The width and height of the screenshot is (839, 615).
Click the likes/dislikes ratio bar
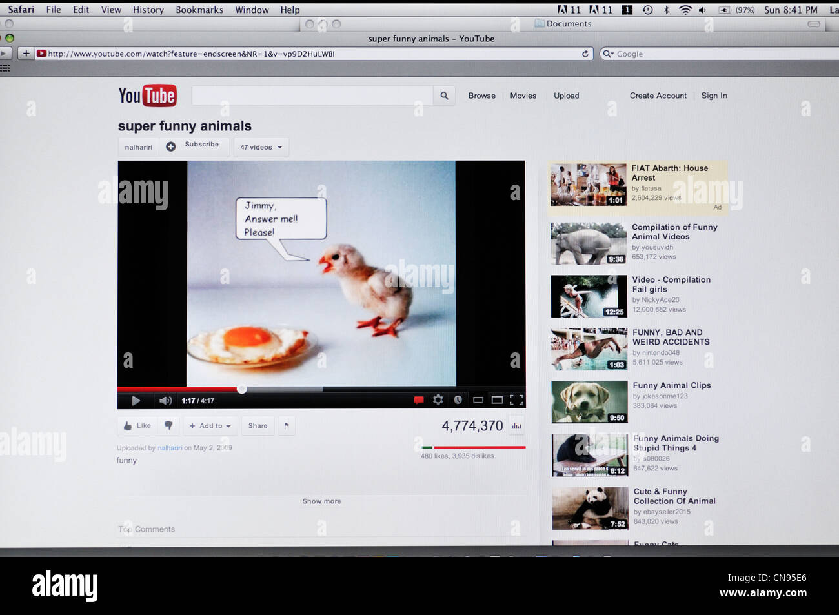(473, 447)
